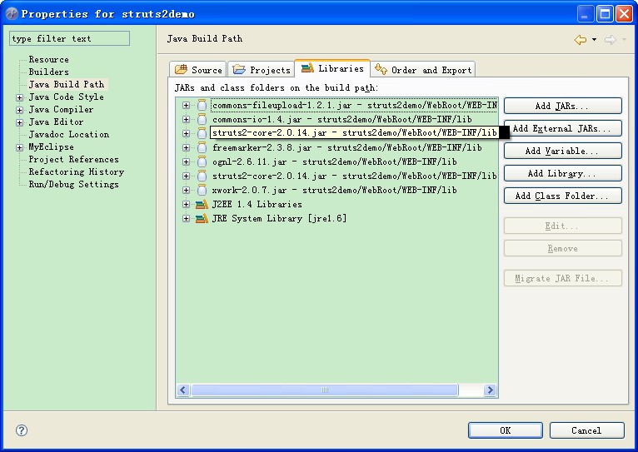This screenshot has width=638, height=452.
Task: Select the Libraries tab
Action: tap(332, 68)
